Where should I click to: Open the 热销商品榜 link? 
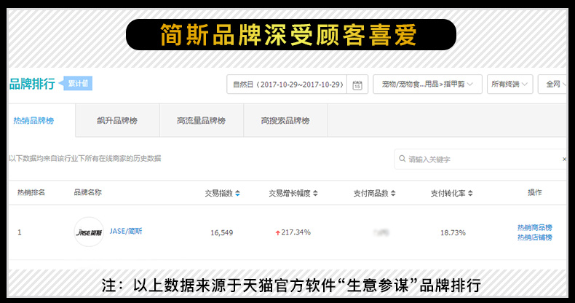(535, 227)
